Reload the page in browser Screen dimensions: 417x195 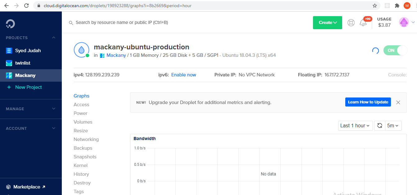pyautogui.click(x=26, y=6)
